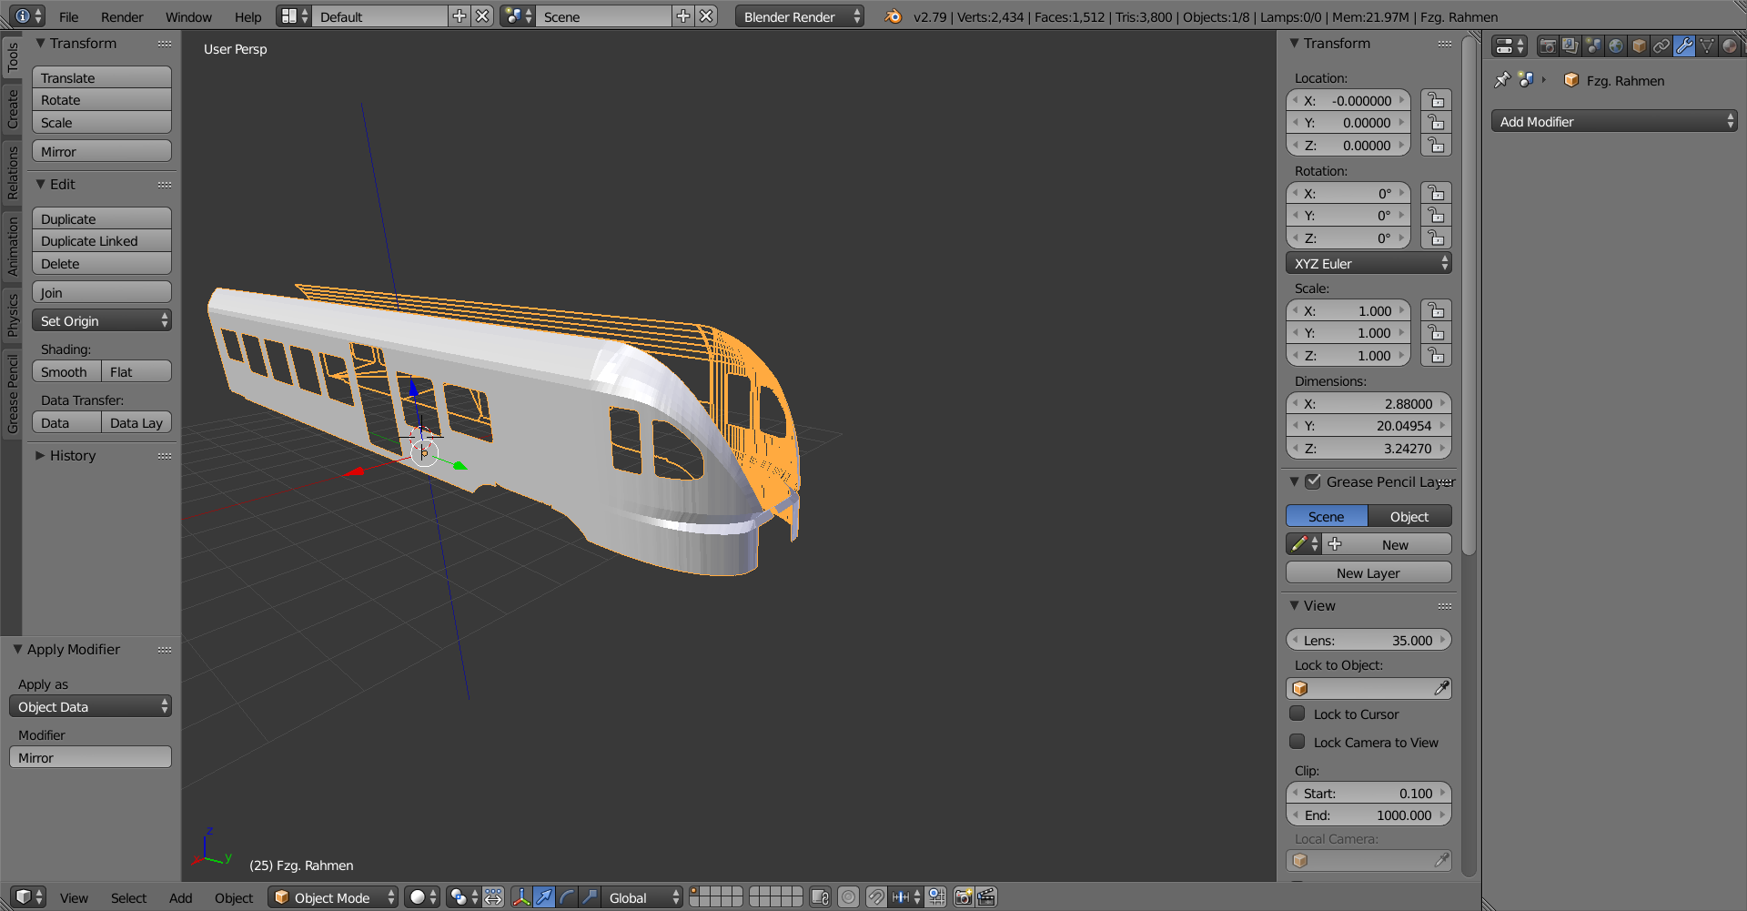Open the Render properties camera tab

coord(1547,46)
